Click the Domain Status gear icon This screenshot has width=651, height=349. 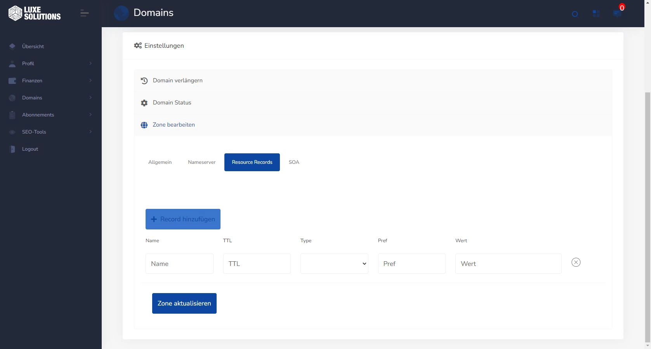pos(144,103)
